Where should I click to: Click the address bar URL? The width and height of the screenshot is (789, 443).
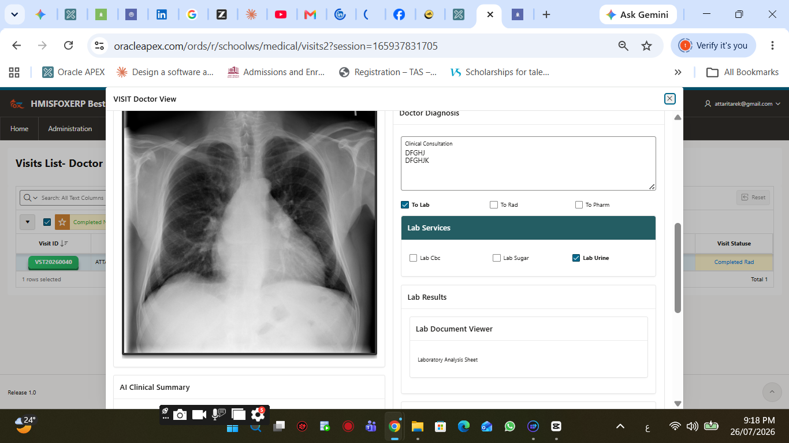pos(276,46)
